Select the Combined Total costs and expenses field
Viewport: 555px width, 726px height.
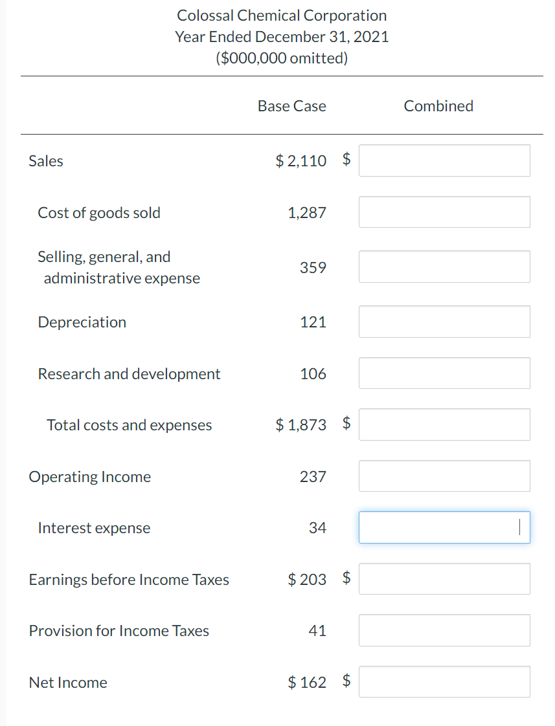coord(444,424)
